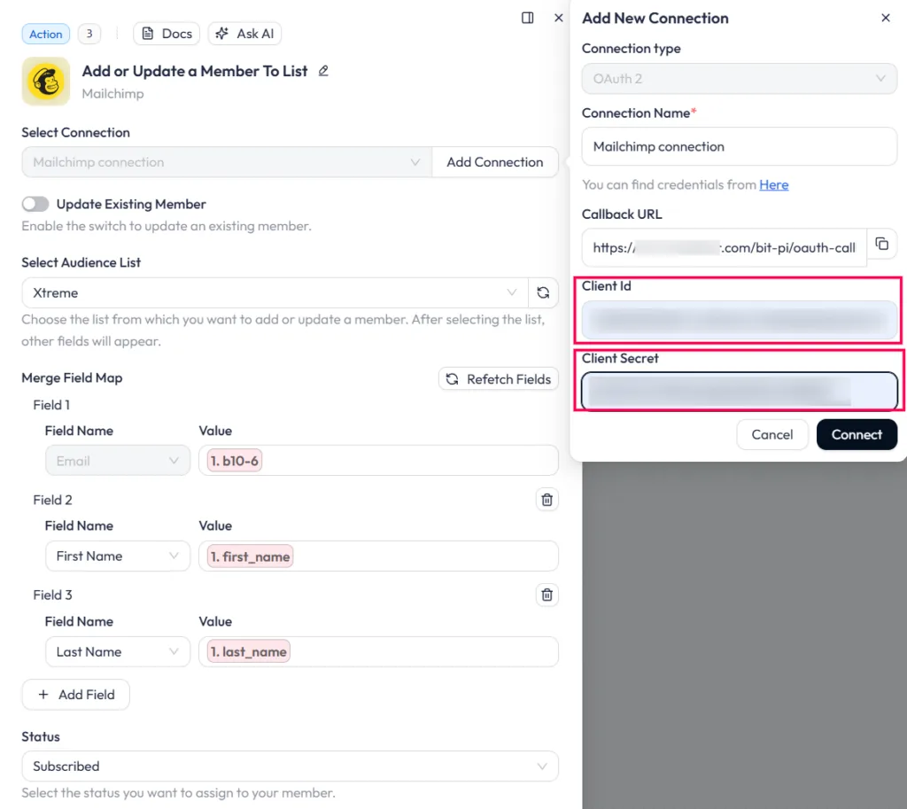Click the Client Secret input field
The width and height of the screenshot is (907, 809).
[740, 391]
